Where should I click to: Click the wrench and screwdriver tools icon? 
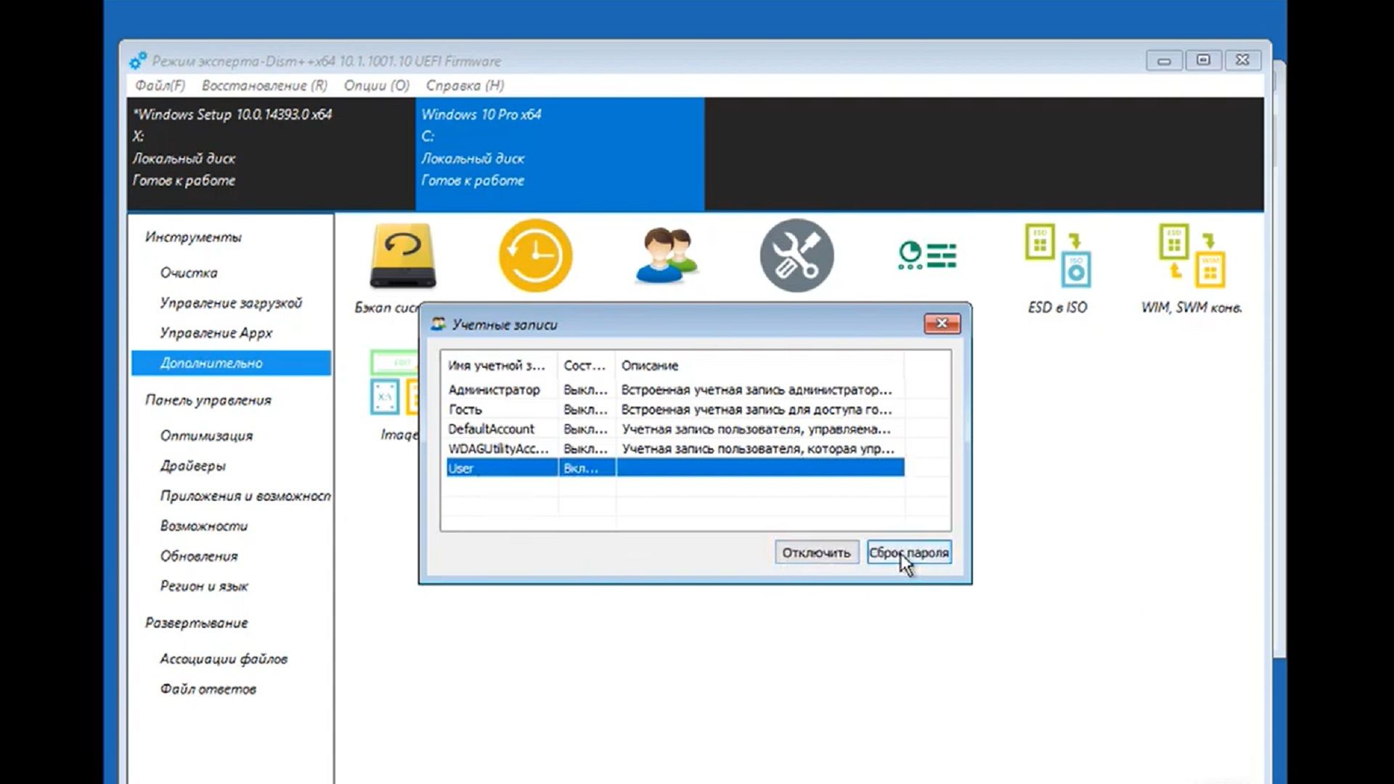[x=796, y=256]
